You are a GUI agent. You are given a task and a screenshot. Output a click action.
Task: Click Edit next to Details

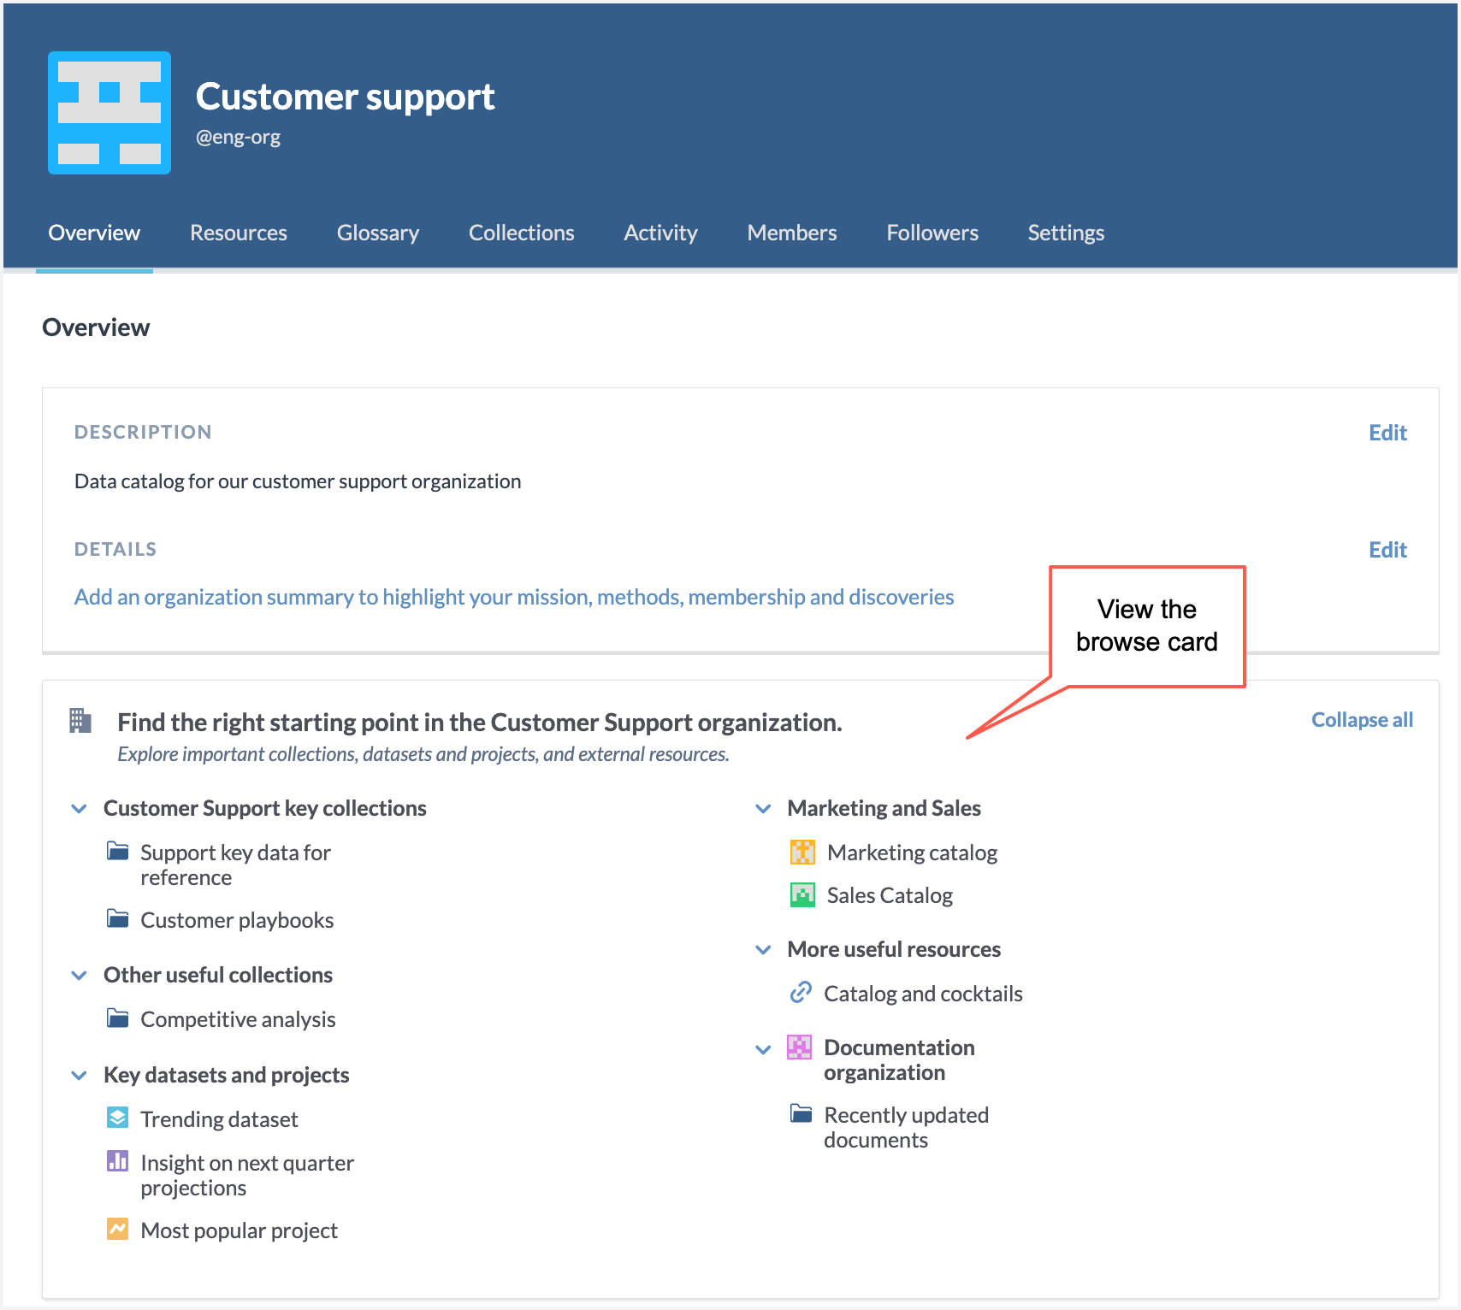[x=1387, y=550]
